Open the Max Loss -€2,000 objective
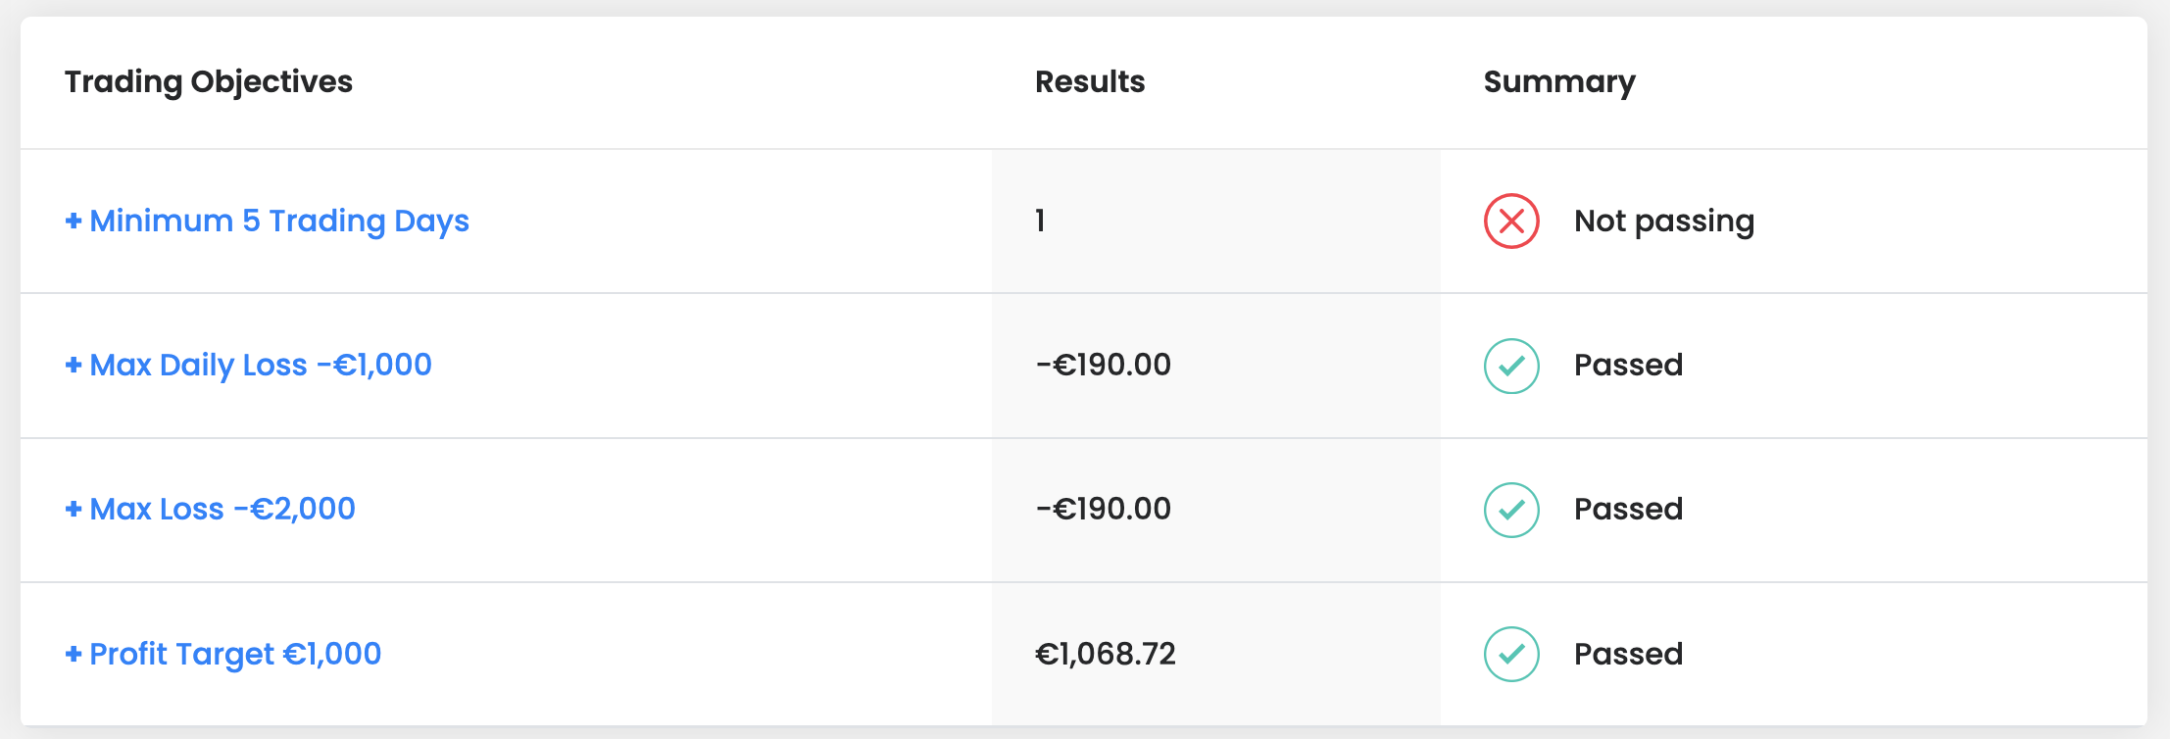The image size is (2170, 739). [x=222, y=509]
